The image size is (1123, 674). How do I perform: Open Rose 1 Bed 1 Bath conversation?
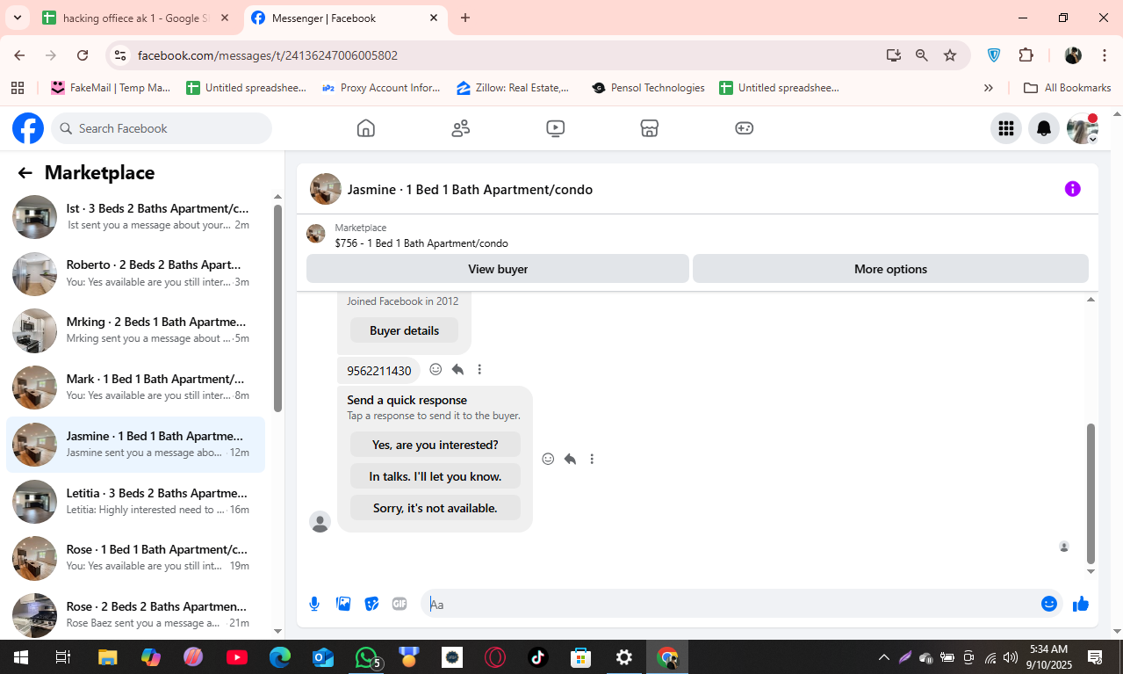point(136,558)
